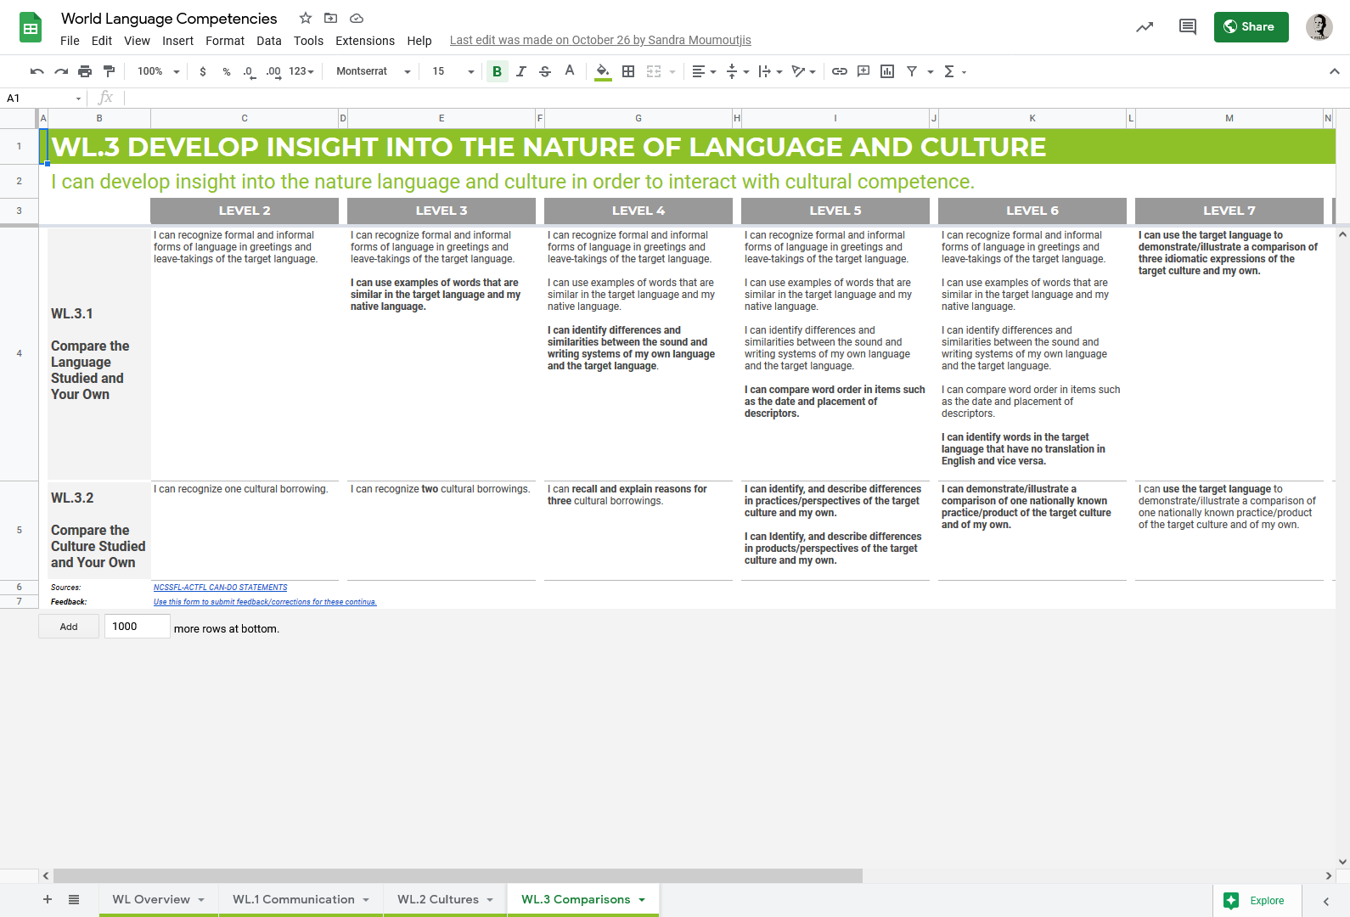Open the zoom level dropdown
The width and height of the screenshot is (1350, 917).
click(x=158, y=71)
